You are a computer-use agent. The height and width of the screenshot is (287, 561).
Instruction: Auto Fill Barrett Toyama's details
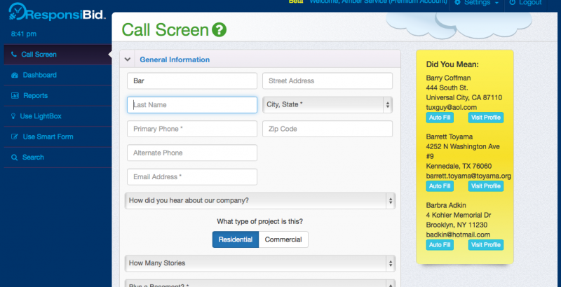click(x=440, y=186)
